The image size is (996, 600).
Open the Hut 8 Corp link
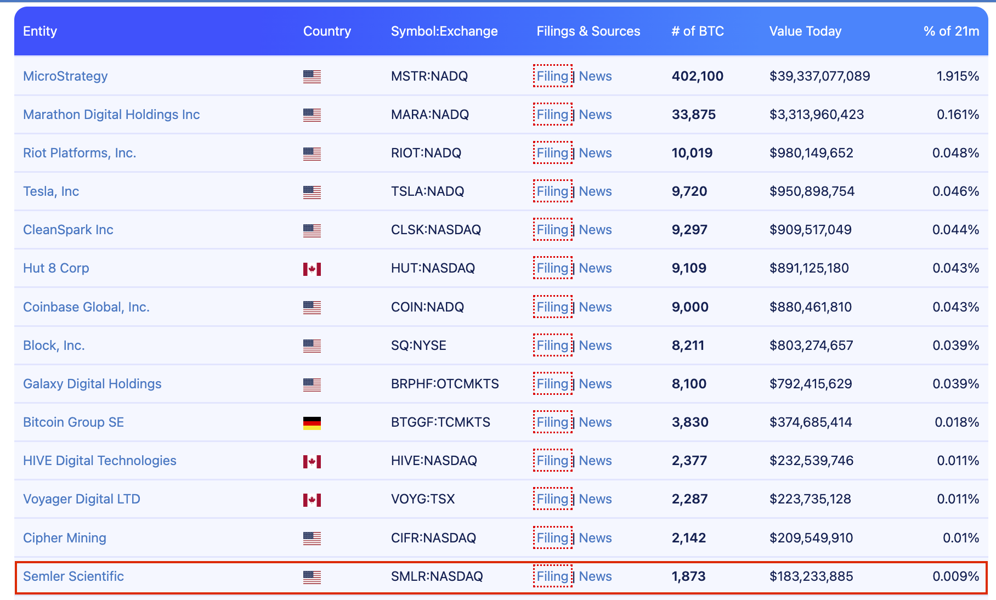(x=56, y=268)
